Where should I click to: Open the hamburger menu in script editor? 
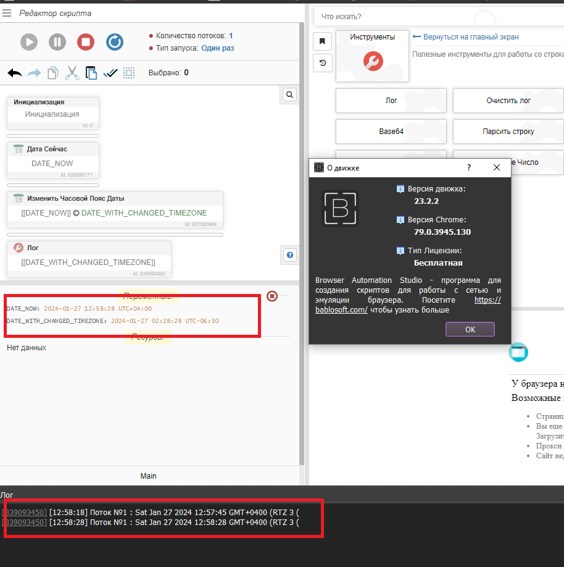click(x=7, y=12)
